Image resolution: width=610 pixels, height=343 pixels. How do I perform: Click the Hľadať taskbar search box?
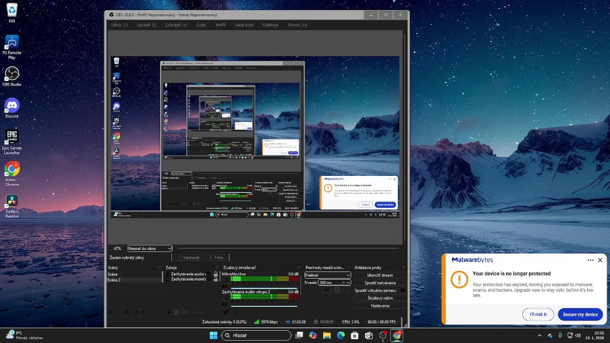pyautogui.click(x=256, y=335)
